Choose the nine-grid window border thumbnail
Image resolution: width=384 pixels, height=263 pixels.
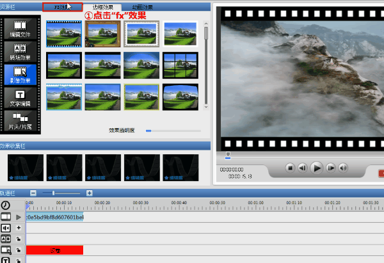click(x=180, y=65)
